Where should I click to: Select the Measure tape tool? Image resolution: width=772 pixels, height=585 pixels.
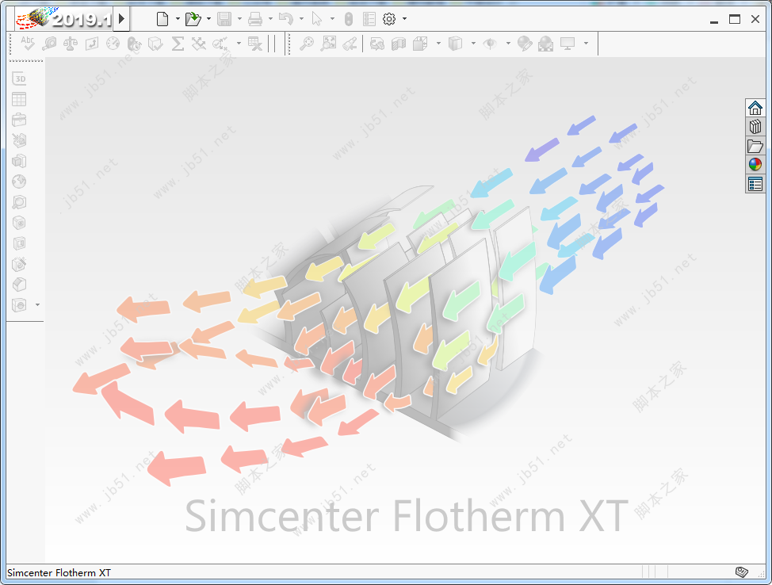[x=49, y=44]
